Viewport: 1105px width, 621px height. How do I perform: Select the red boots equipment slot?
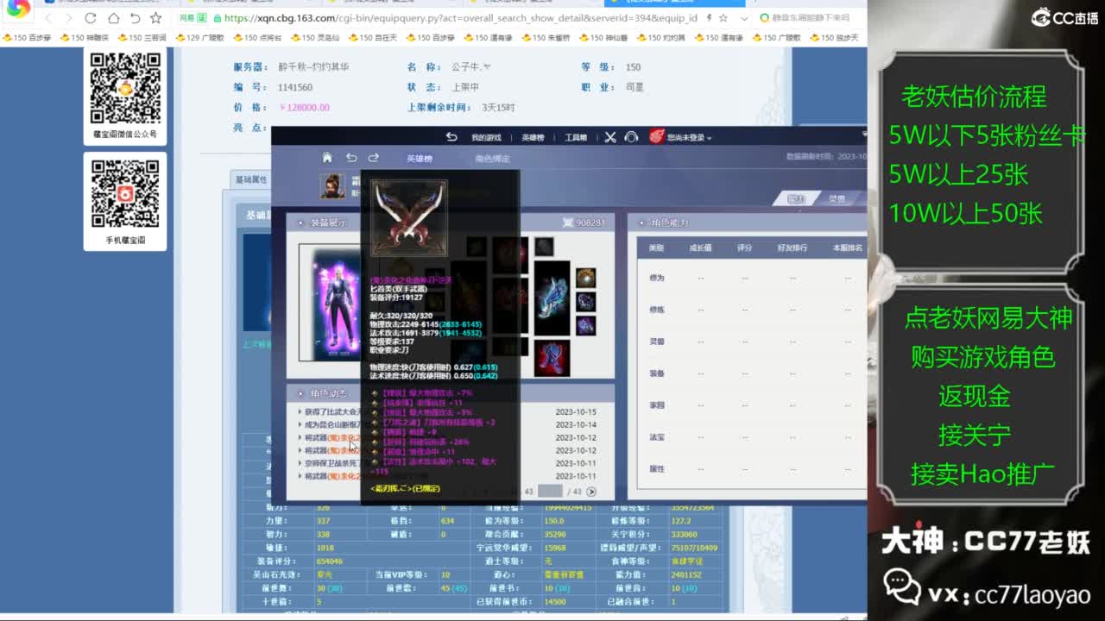552,357
